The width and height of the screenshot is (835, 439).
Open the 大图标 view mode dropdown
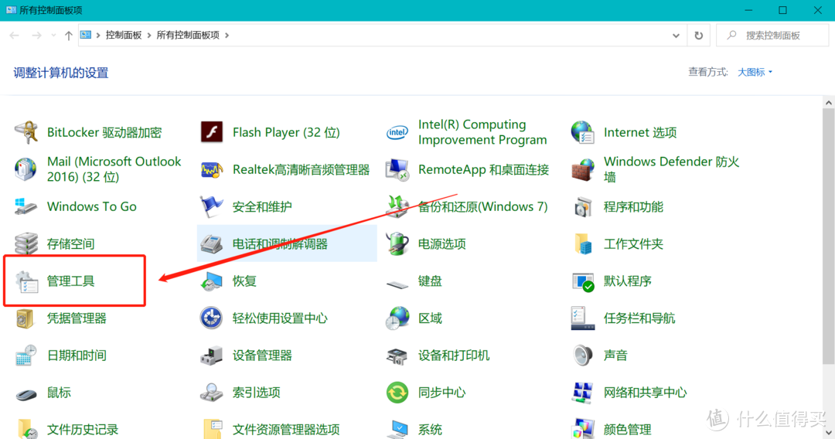pos(755,72)
